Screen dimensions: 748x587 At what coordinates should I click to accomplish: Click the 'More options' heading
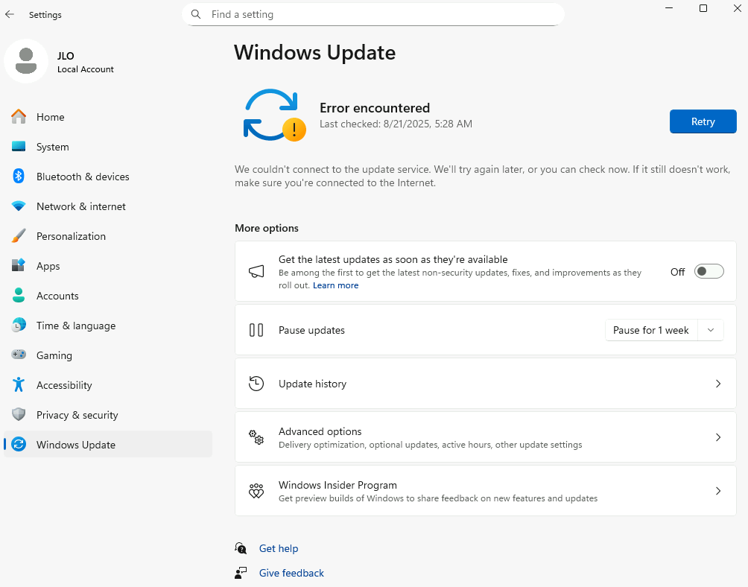tap(267, 228)
